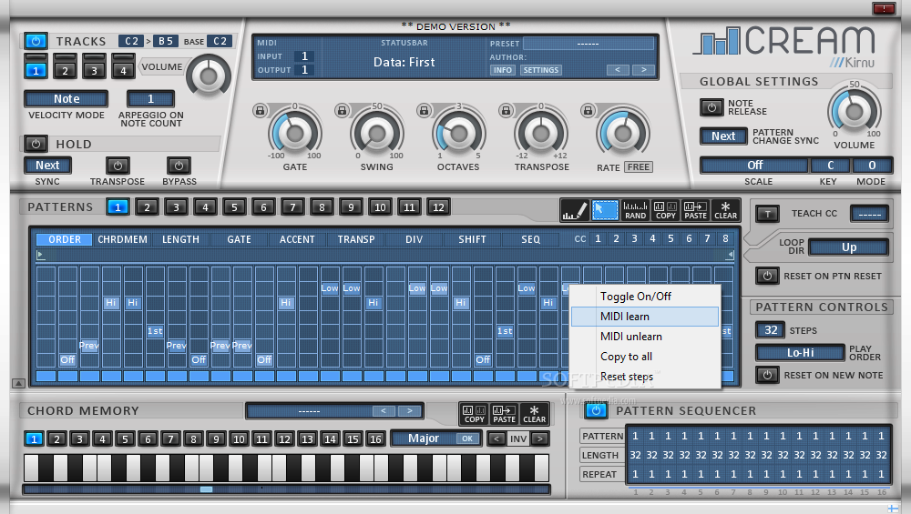This screenshot has height=514, width=911.
Task: Shift chord inversion left arrow
Action: [x=496, y=438]
